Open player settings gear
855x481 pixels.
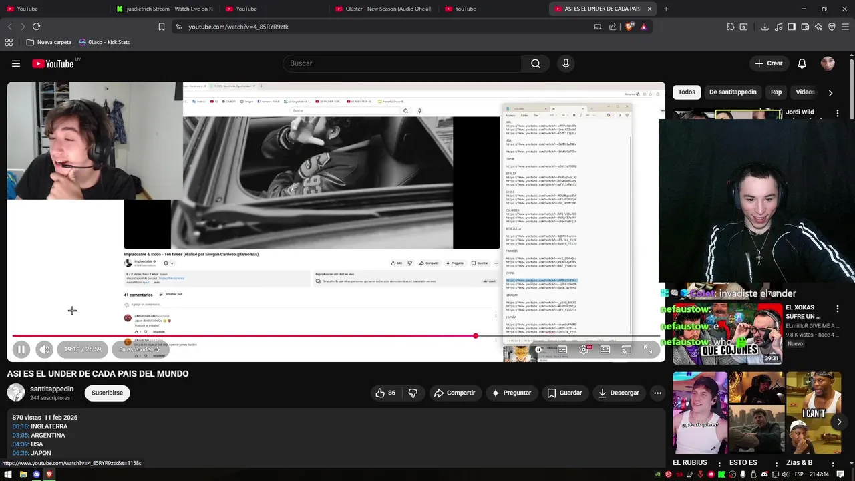click(x=584, y=349)
